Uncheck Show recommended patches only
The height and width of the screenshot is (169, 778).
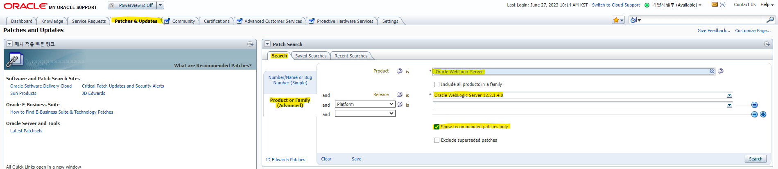click(x=436, y=127)
